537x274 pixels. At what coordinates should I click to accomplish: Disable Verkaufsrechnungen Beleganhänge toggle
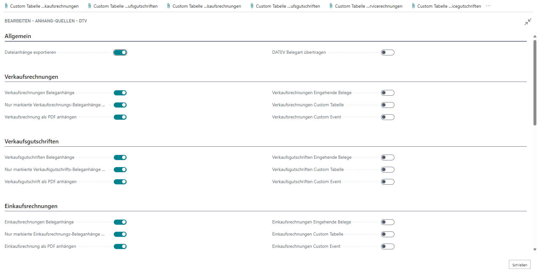coord(120,93)
